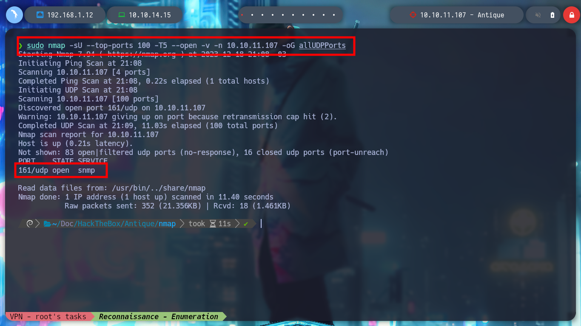Click the highlighted '161/udp open snmp' line
Viewport: 581px width, 326px height.
tap(57, 170)
